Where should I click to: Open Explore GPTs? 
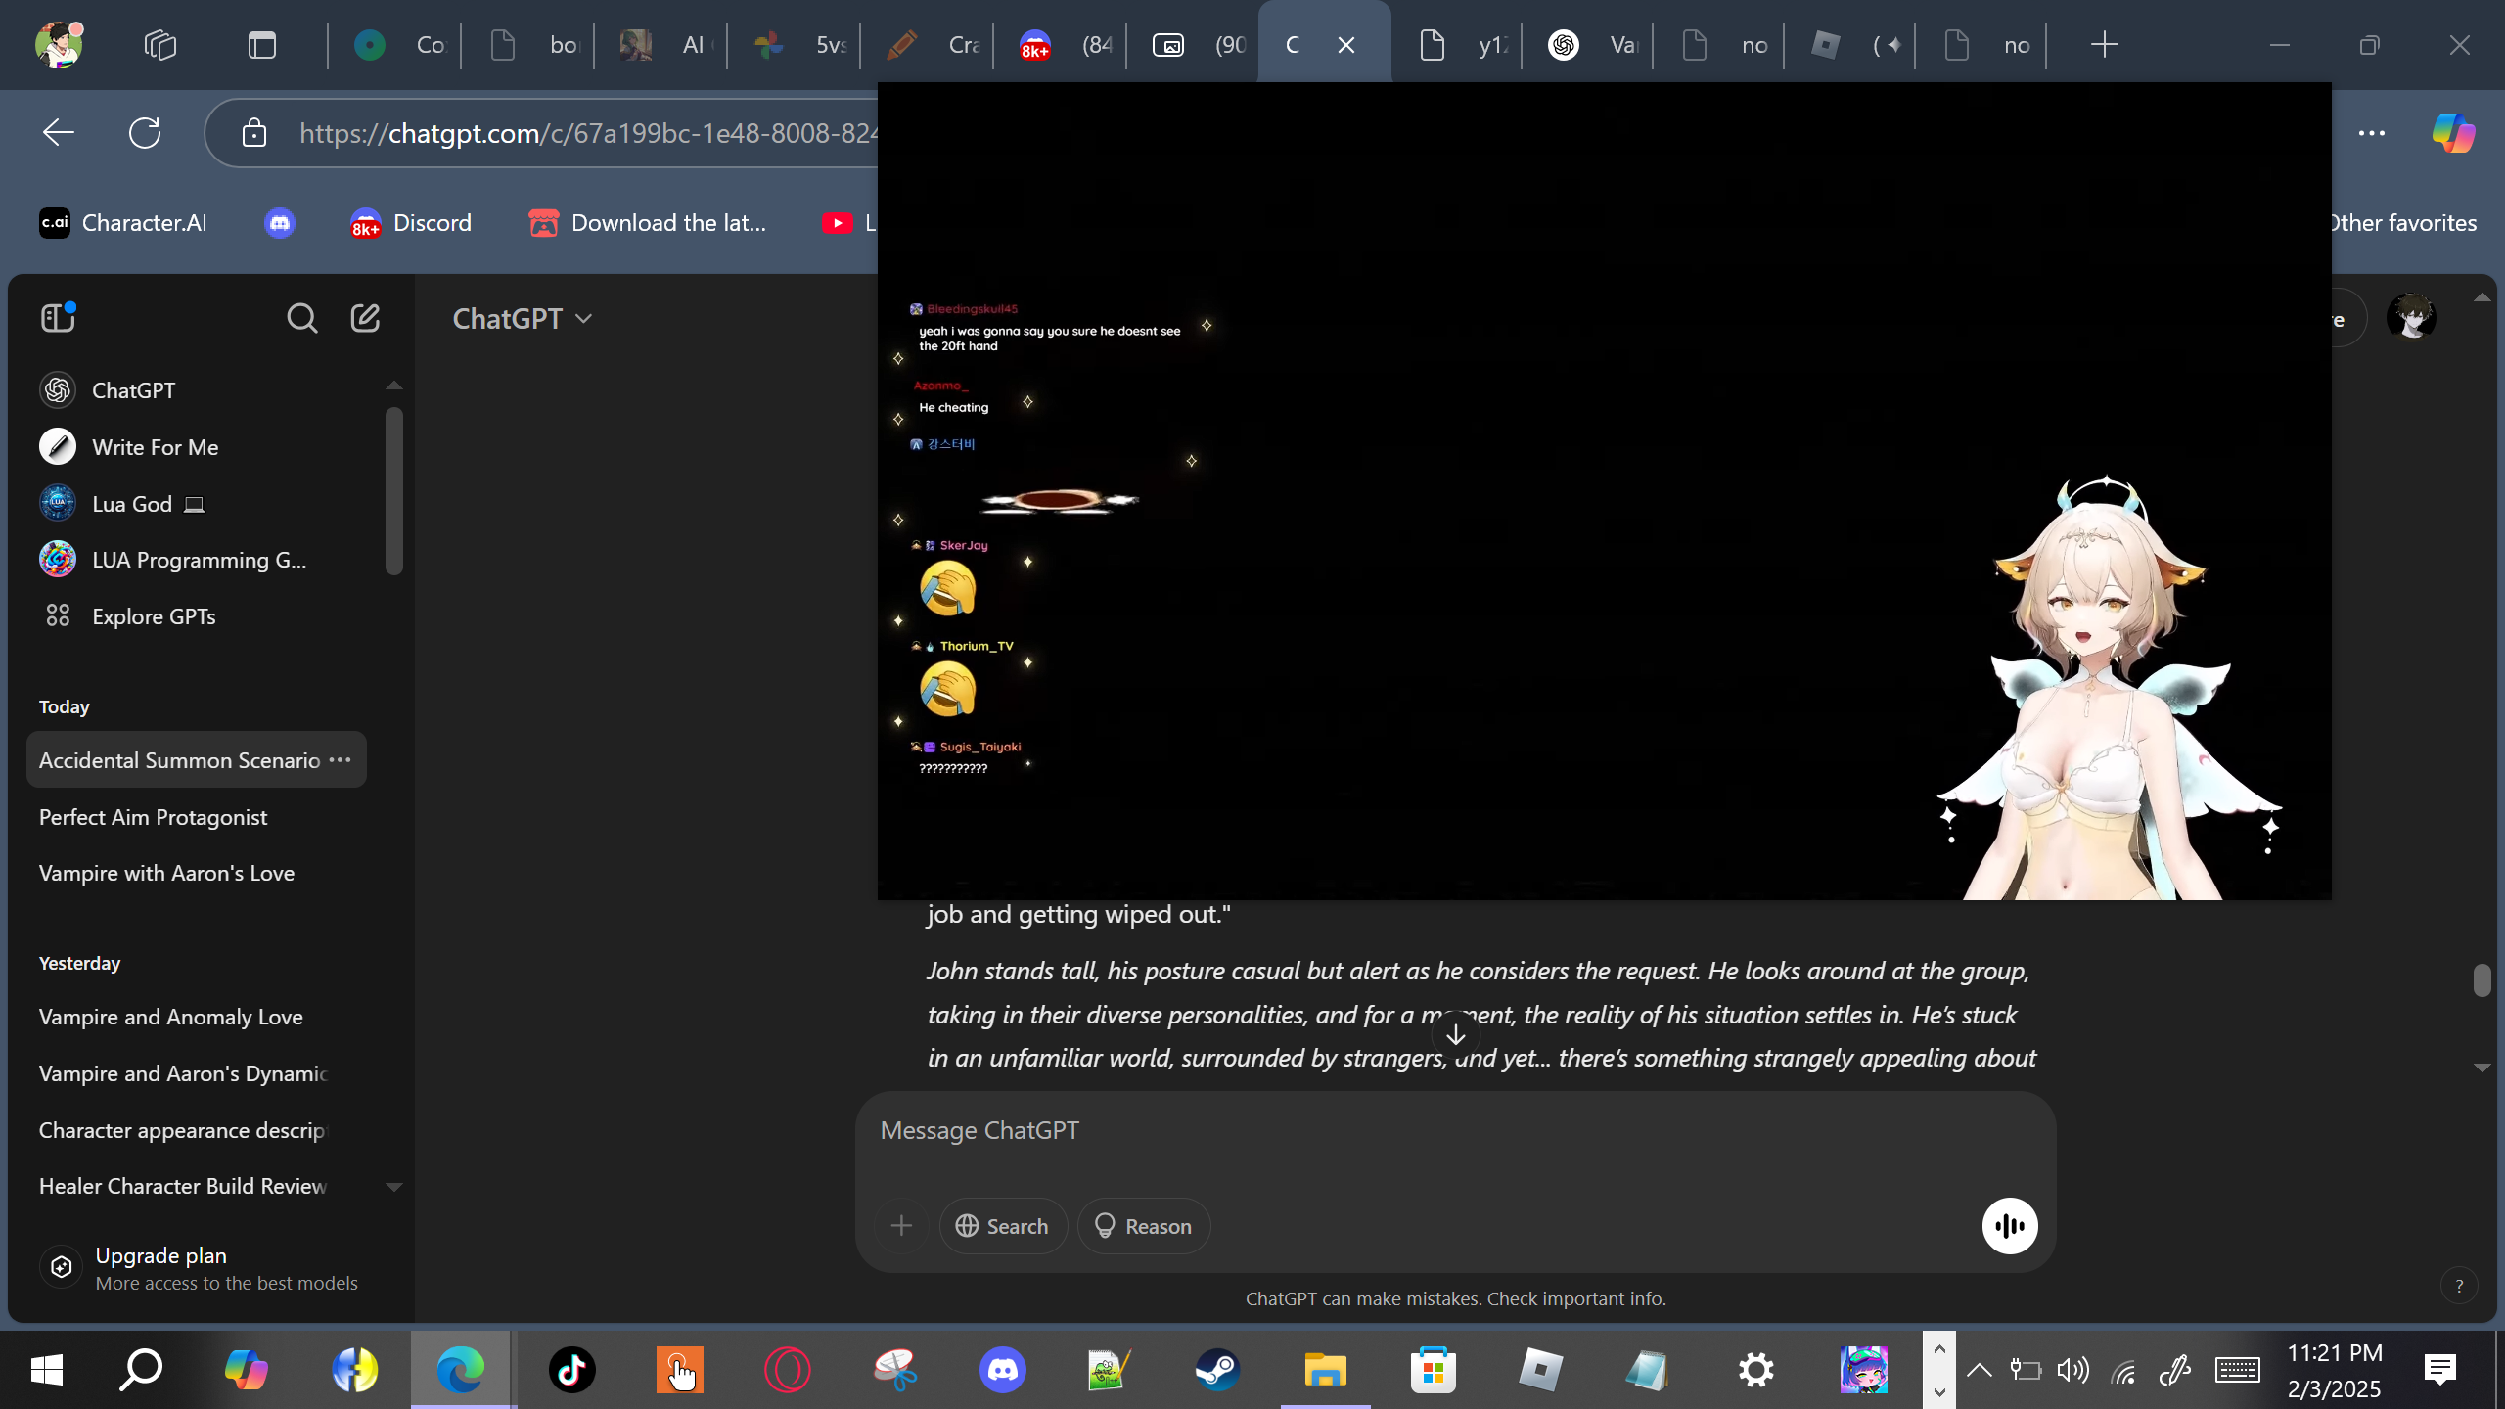(205, 616)
